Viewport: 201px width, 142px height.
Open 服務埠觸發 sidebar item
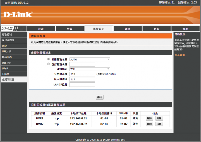click(14, 40)
